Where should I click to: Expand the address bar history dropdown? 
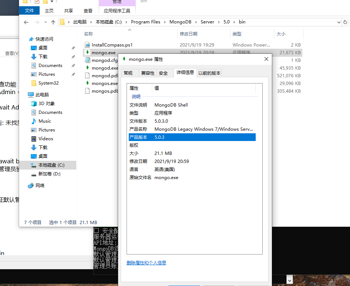tap(339, 22)
